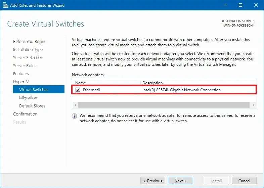
Task: Open the Installation Type step
Action: (x=28, y=49)
